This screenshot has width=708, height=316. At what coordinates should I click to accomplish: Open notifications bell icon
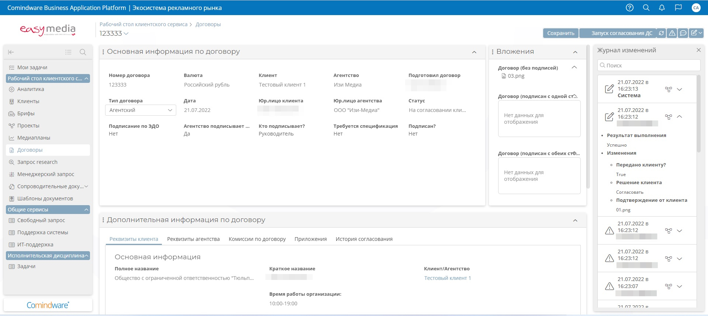pos(662,8)
